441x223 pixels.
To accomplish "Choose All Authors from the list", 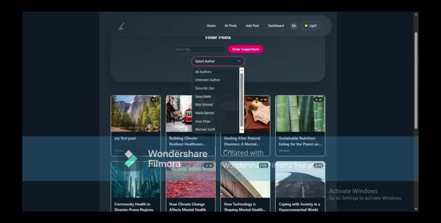I will [x=203, y=72].
